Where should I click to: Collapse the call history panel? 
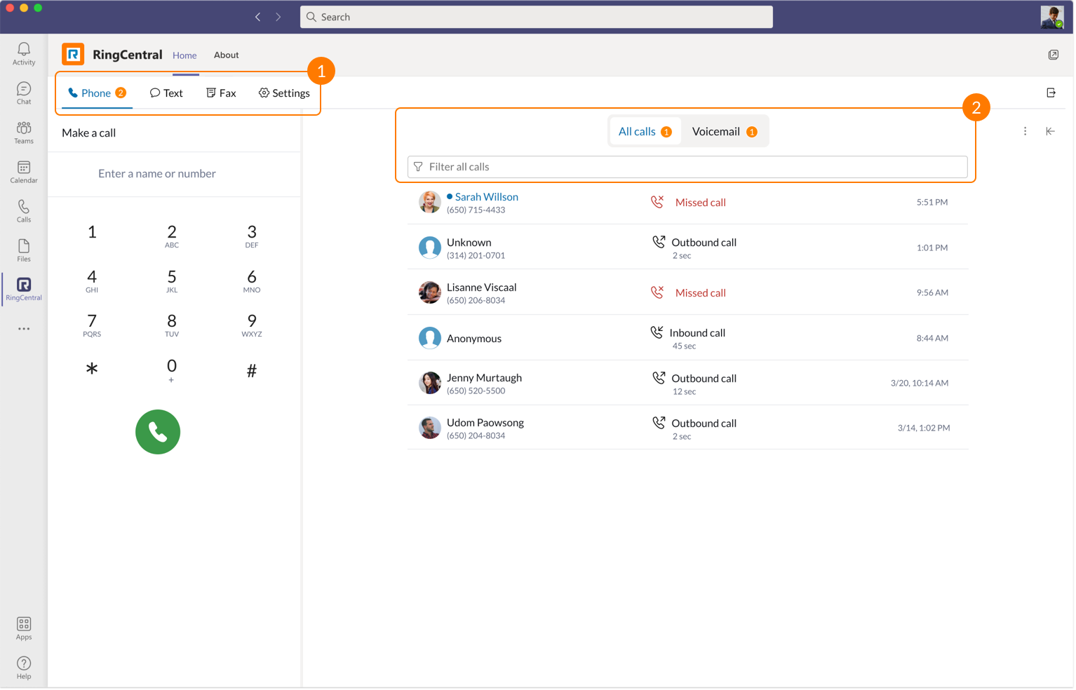tap(1050, 131)
